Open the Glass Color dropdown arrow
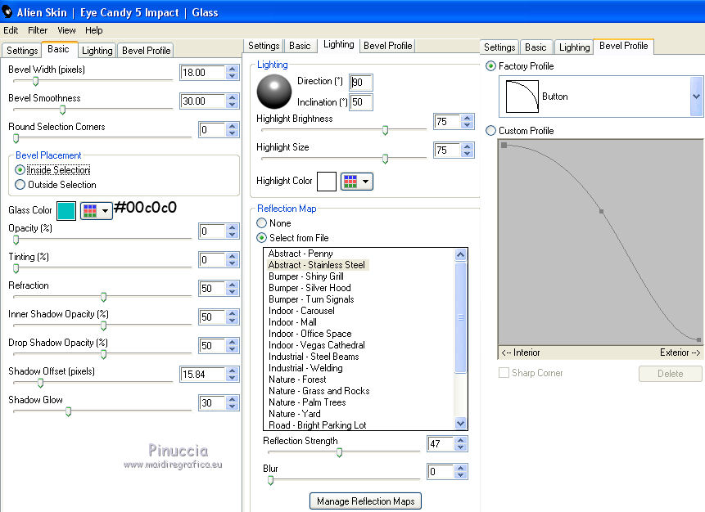The height and width of the screenshot is (512, 705). [x=106, y=211]
